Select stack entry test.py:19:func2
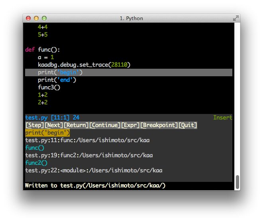This screenshot has height=222, width=263. (89, 155)
